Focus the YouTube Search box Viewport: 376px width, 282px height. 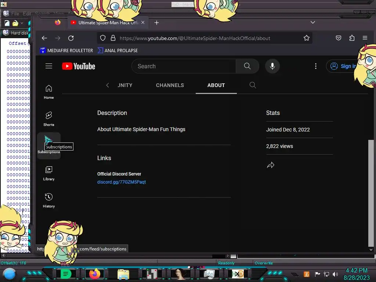(x=184, y=66)
